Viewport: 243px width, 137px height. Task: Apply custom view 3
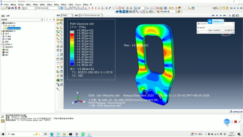click(96, 8)
